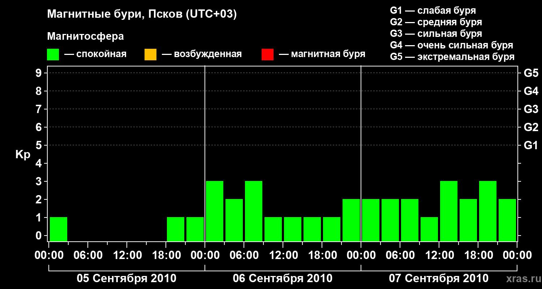Click the 'Kp' axis label

[x=23, y=155]
